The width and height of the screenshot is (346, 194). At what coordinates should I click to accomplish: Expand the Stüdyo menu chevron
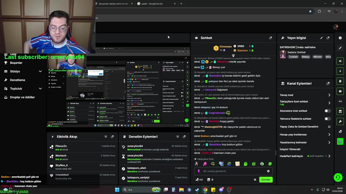tap(40, 71)
